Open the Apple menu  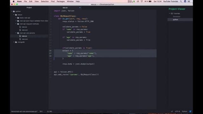14,1
